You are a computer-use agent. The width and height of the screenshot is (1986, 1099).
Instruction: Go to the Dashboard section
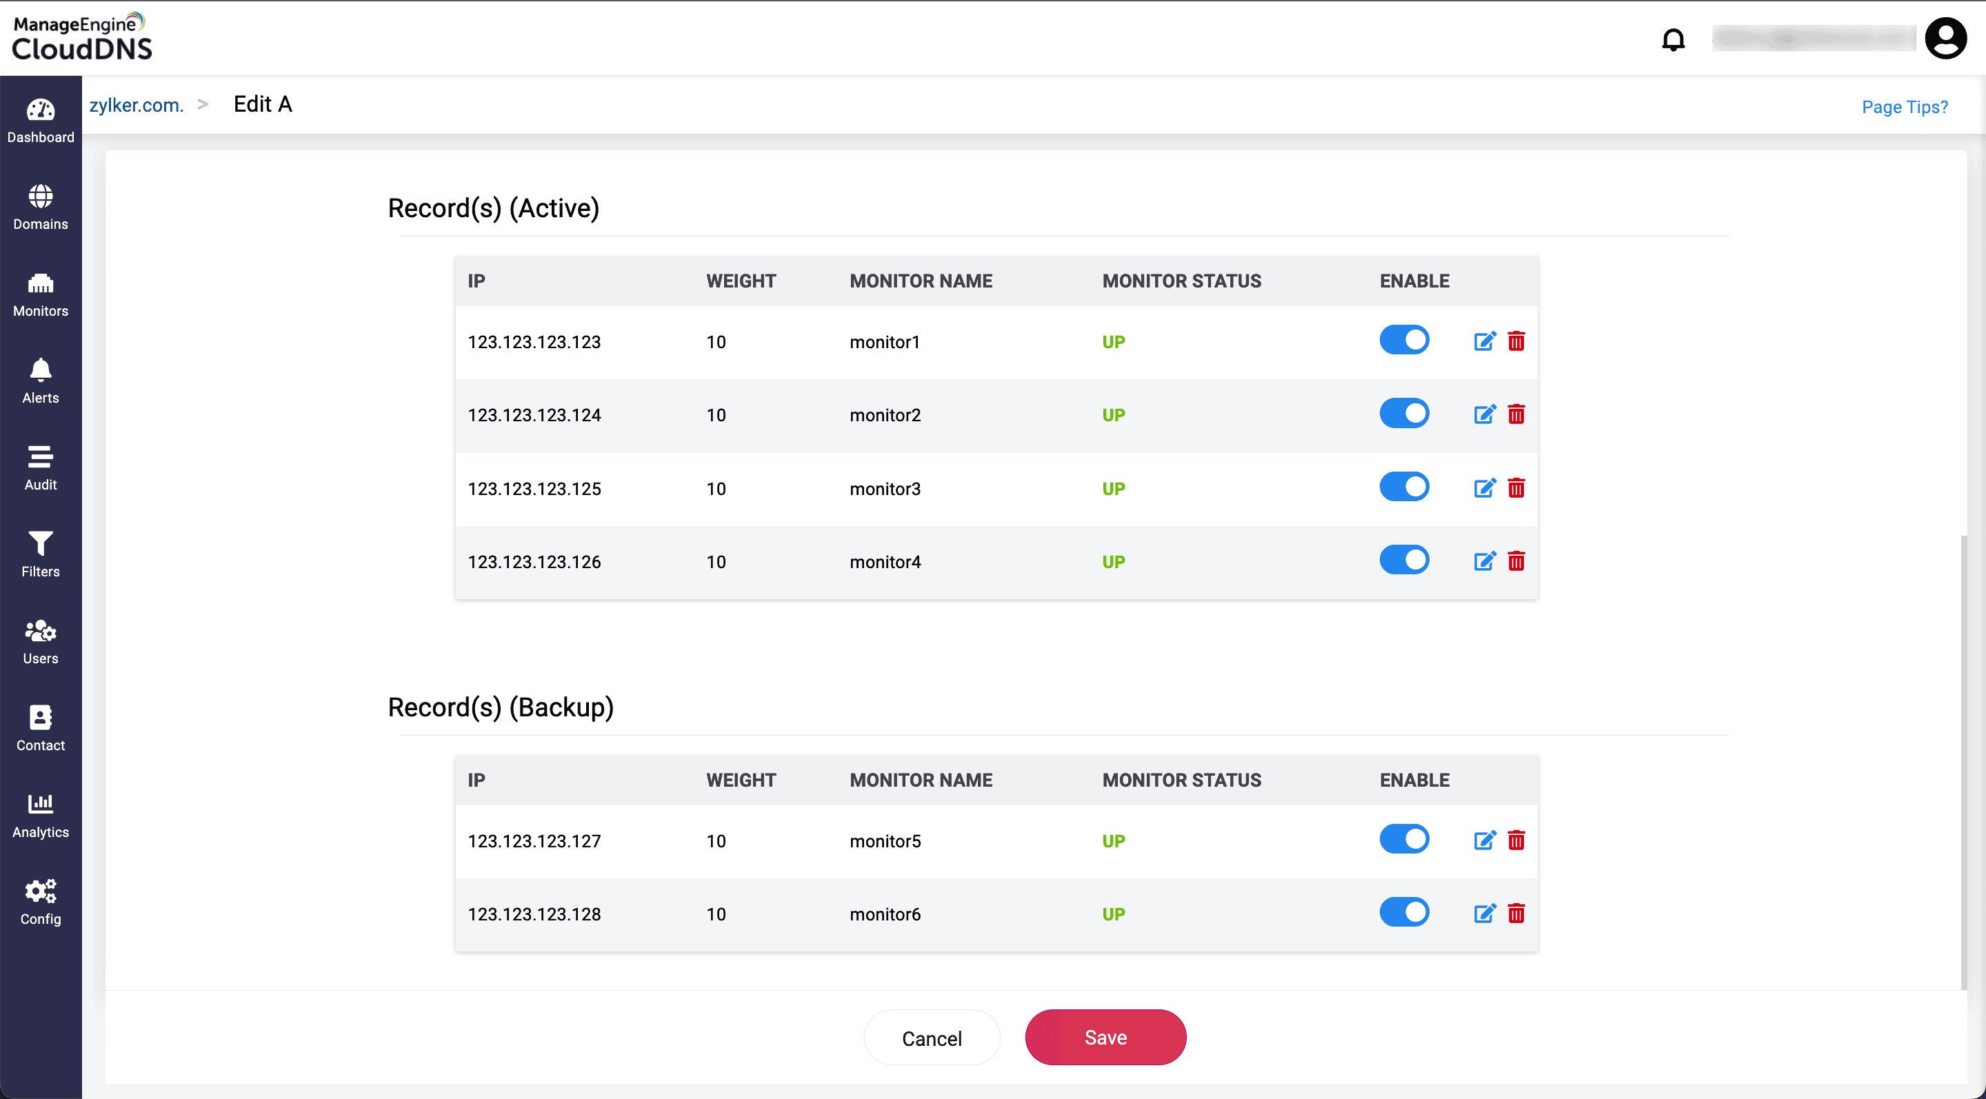40,121
